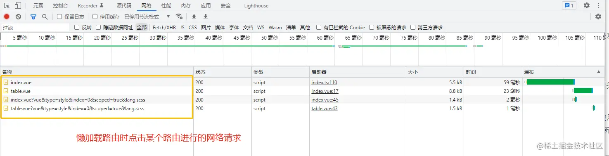Open the Recorder tab
609x156 pixels.
click(x=91, y=6)
